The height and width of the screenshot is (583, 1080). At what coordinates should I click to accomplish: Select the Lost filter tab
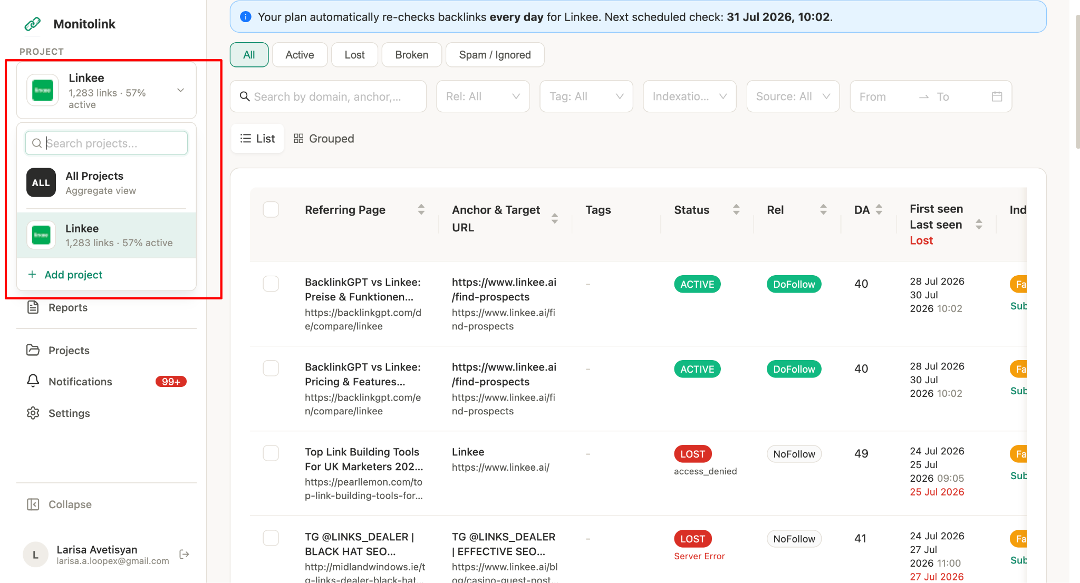pos(354,55)
